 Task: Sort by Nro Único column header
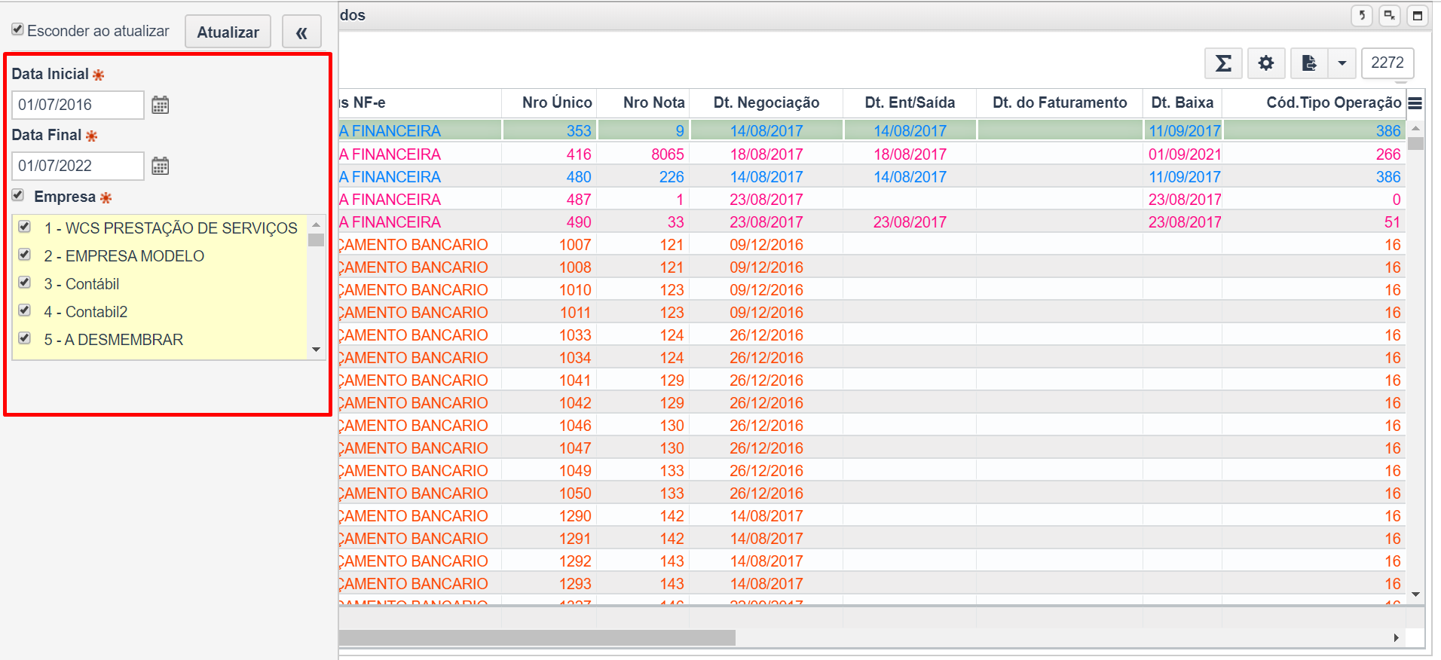549,103
